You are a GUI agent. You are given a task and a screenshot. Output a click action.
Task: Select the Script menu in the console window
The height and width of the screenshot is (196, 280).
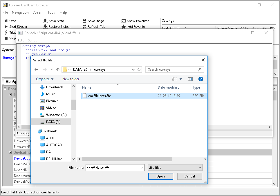[32, 40]
